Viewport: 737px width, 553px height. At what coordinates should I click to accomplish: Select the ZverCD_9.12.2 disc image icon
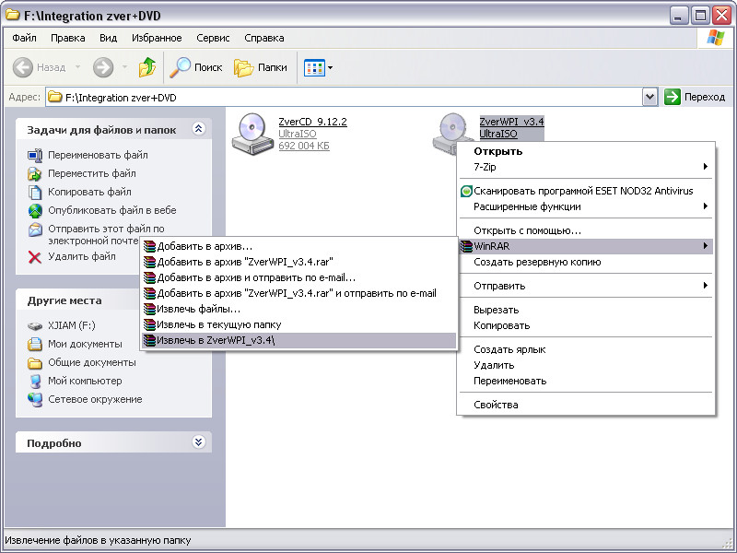pos(252,134)
